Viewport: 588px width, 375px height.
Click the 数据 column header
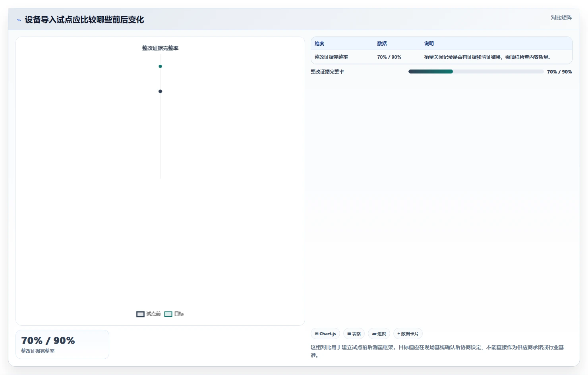click(x=382, y=44)
